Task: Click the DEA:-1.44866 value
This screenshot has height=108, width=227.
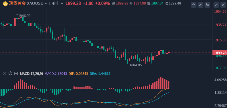Action: coord(100,74)
